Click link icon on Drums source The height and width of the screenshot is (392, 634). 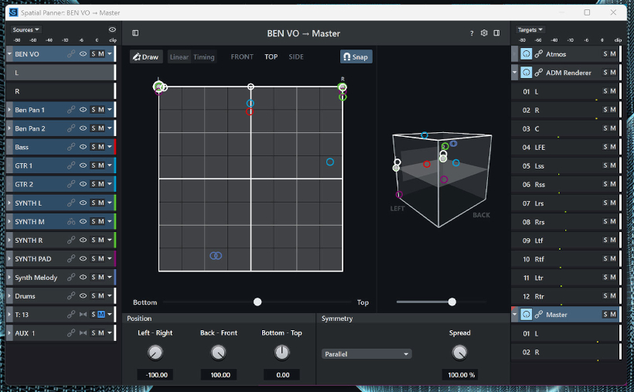coord(71,295)
